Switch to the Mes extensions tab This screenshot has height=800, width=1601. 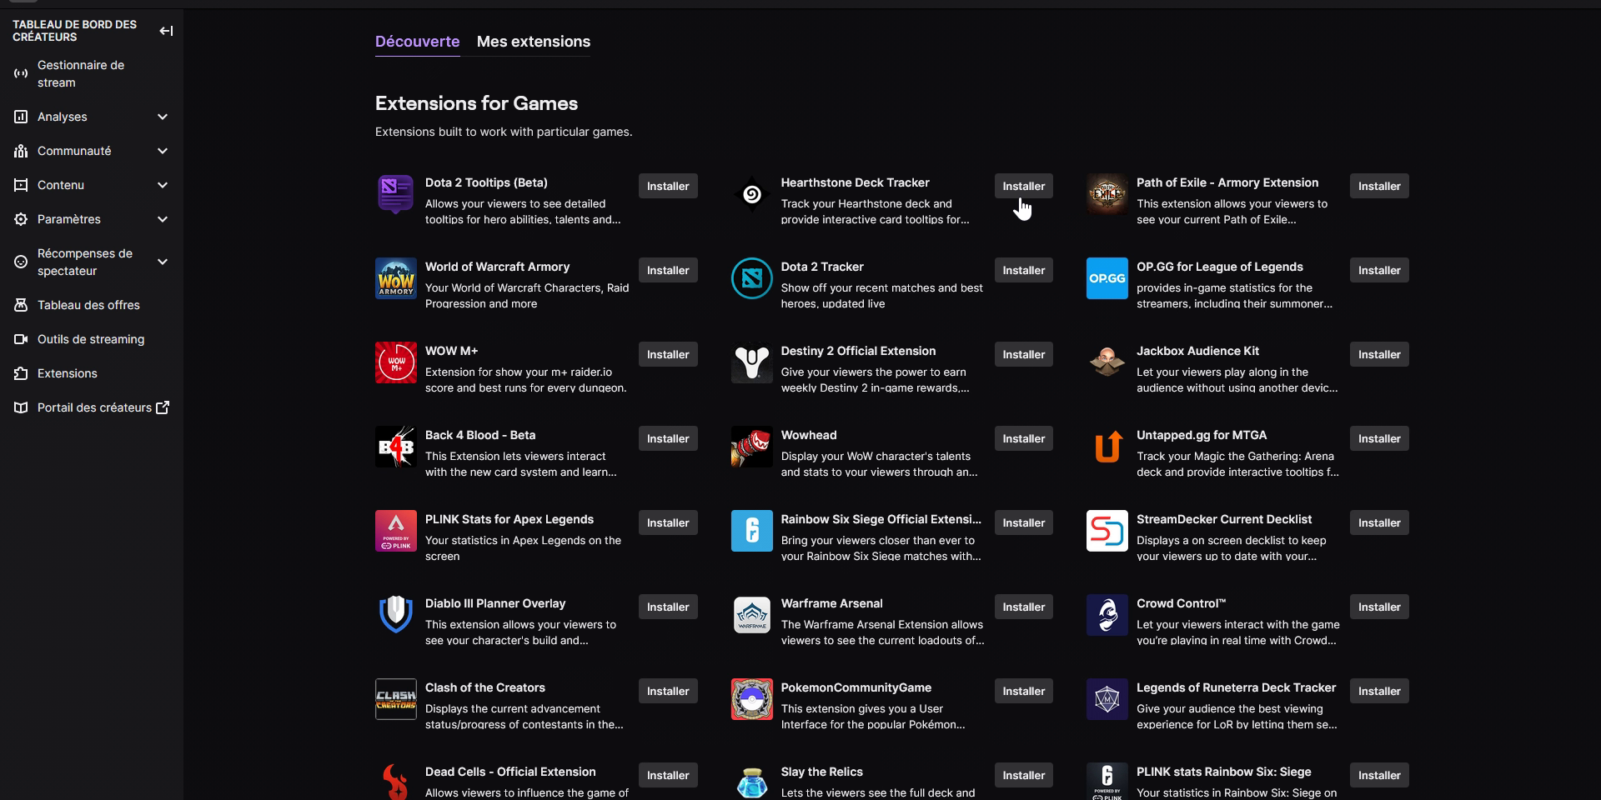533,42
